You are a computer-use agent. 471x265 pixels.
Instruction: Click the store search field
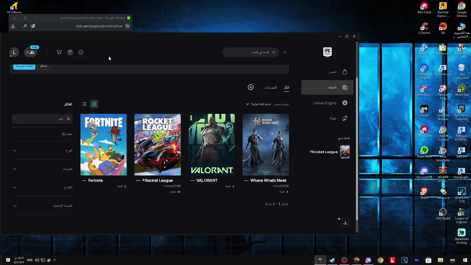click(250, 52)
